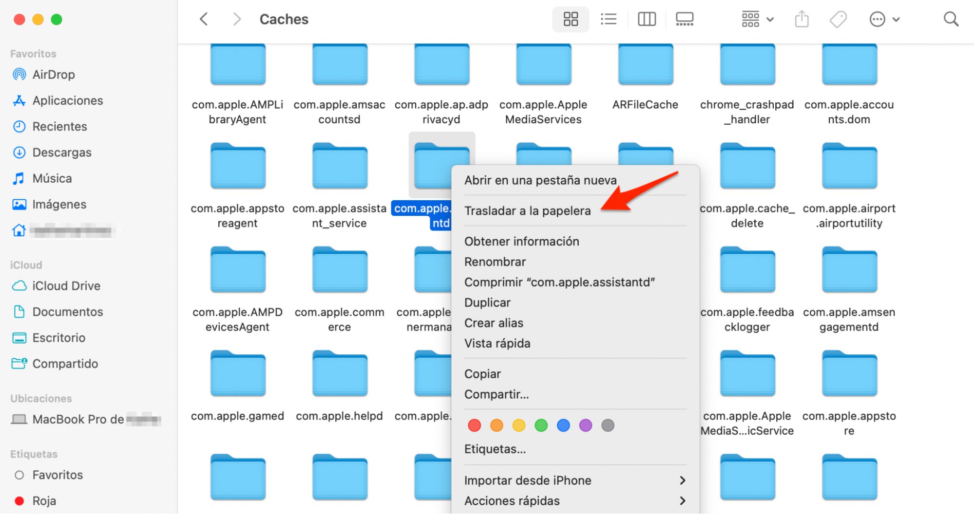The height and width of the screenshot is (514, 974).
Task: Select Favoritos tag under Etiquetas
Action: pos(57,475)
